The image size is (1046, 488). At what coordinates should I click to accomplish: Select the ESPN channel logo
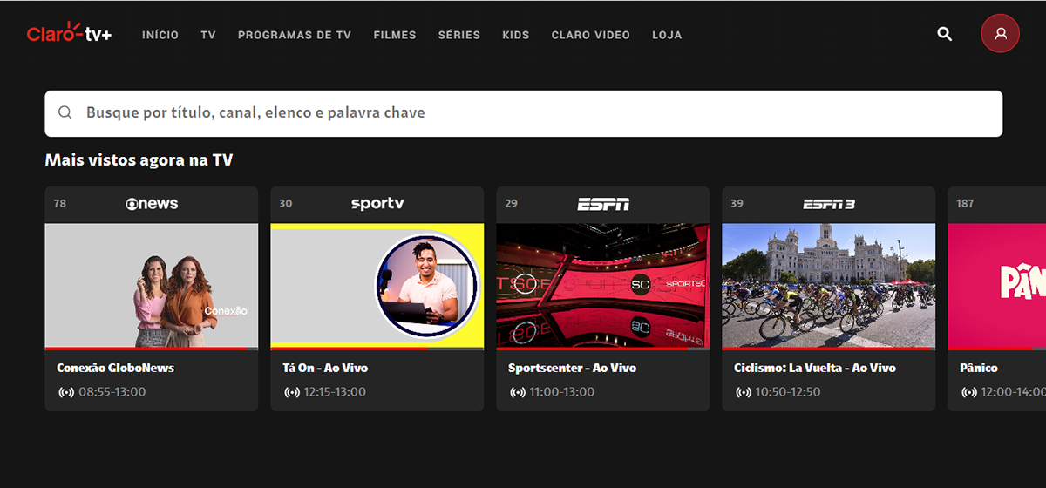point(603,204)
